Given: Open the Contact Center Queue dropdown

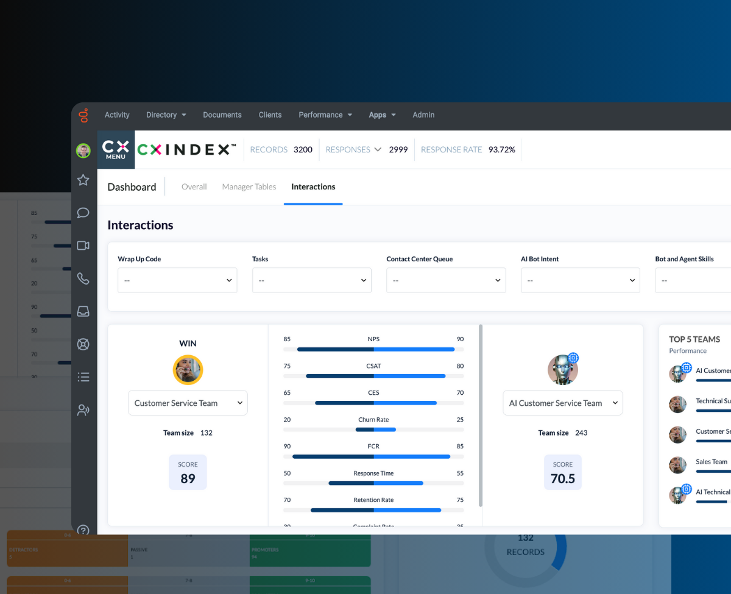Looking at the screenshot, I should pyautogui.click(x=446, y=280).
